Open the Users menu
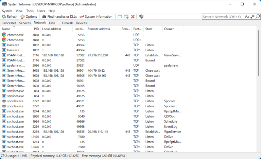 [41, 11]
